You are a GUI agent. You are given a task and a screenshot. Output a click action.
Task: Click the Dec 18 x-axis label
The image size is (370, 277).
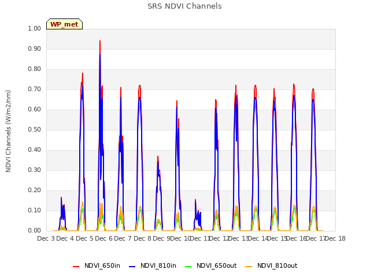(x=335, y=238)
